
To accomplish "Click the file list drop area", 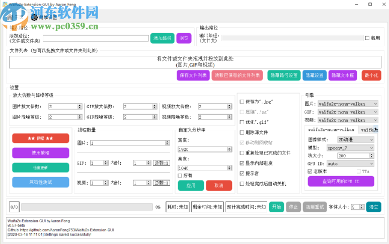I will (195, 62).
